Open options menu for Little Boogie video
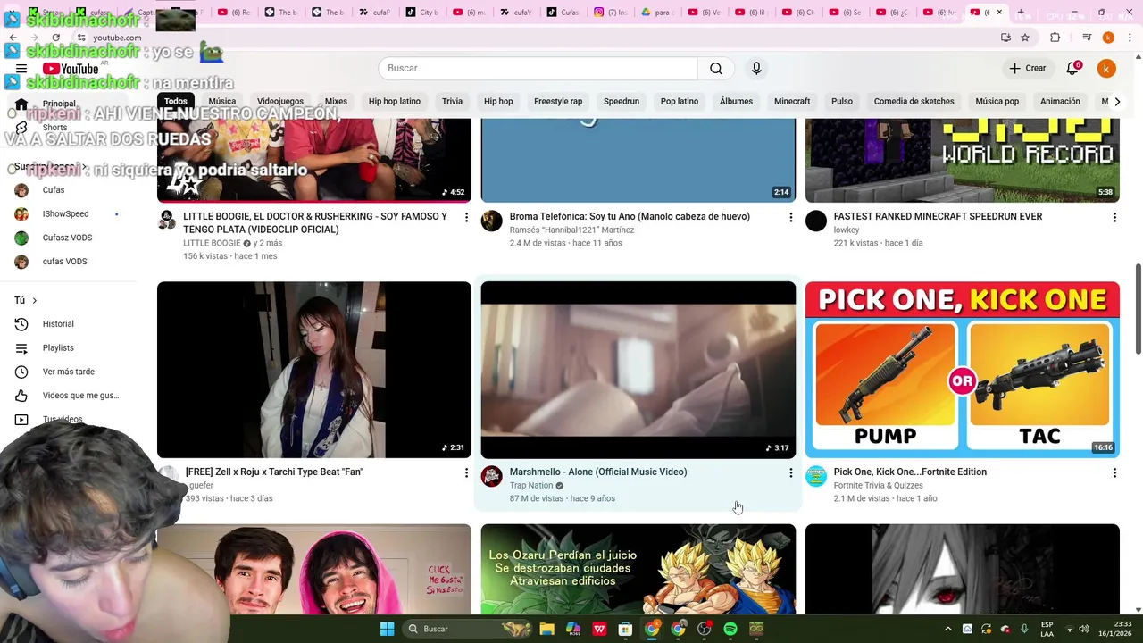 466,217
